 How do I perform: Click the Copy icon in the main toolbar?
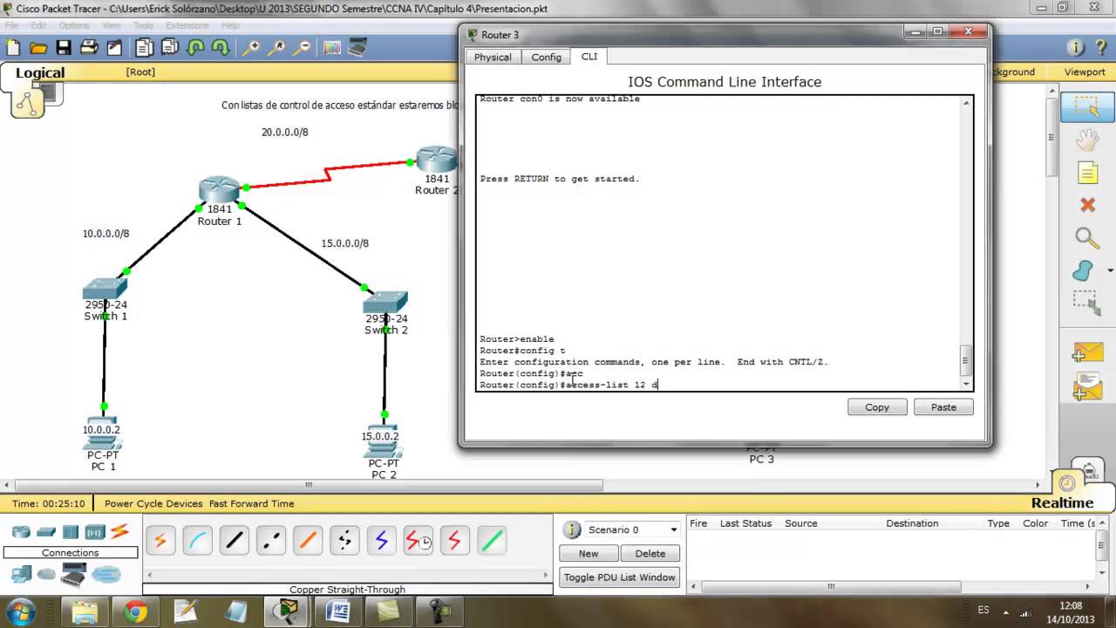click(145, 48)
